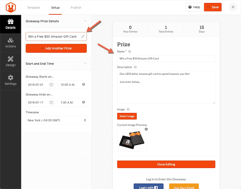Open clock picker for end time
The image size is (241, 189).
pos(83,102)
